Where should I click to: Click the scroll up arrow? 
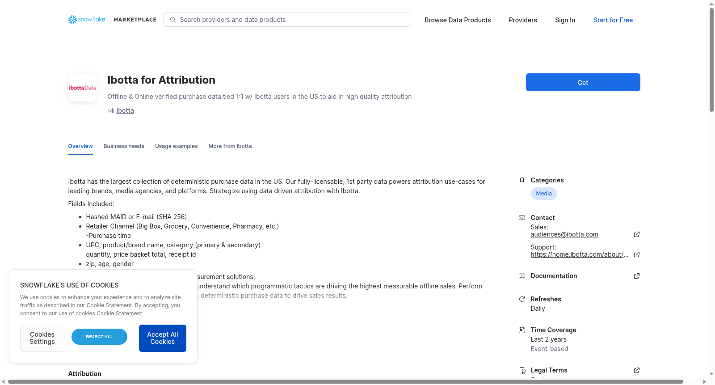pyautogui.click(x=711, y=4)
